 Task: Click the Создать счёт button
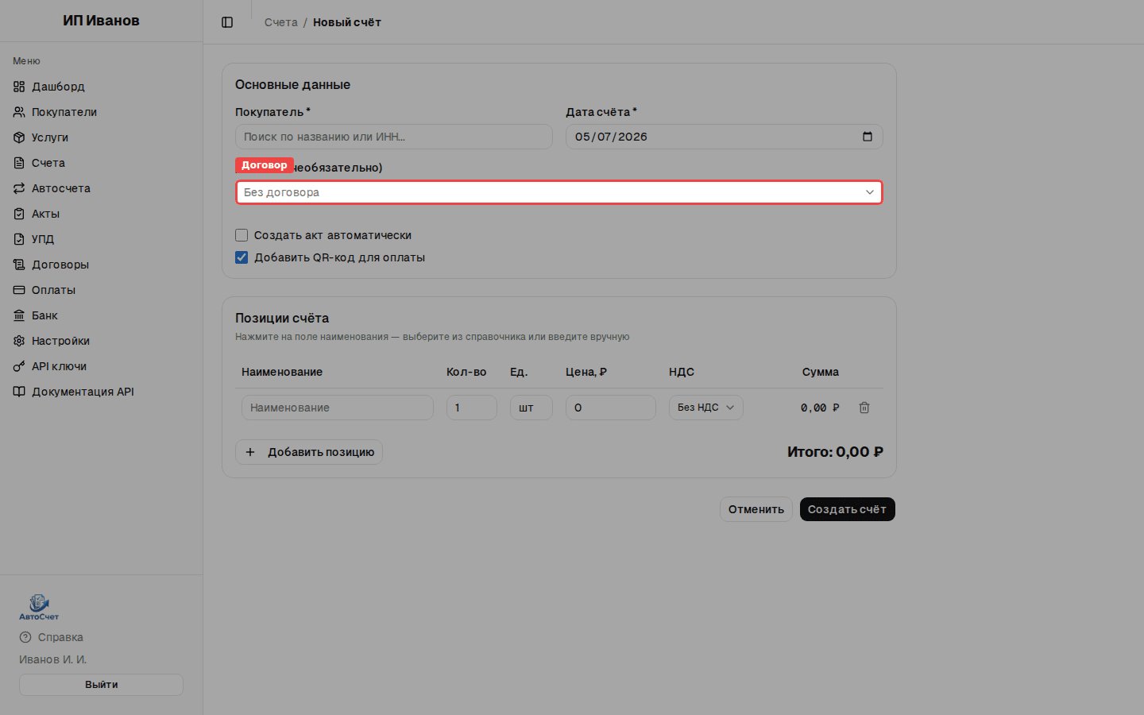pos(848,509)
